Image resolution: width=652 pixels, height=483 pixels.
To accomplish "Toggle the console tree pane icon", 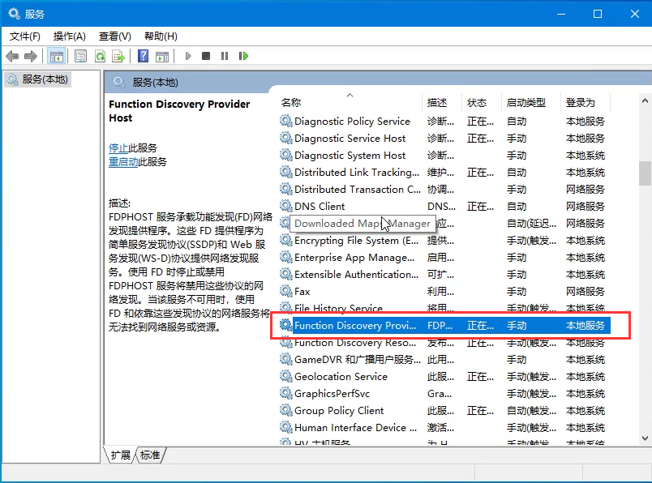I will coord(56,56).
